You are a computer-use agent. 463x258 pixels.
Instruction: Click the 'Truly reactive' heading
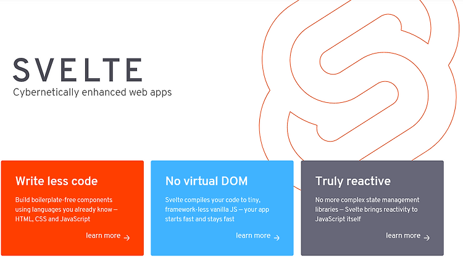[353, 181]
